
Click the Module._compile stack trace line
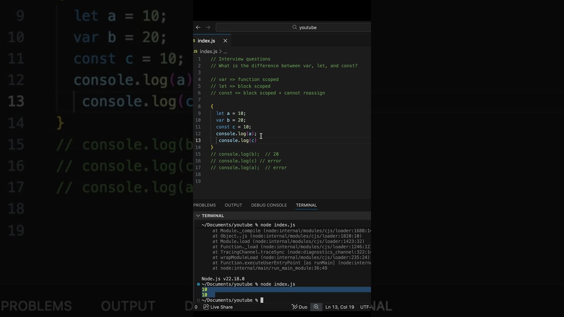pyautogui.click(x=292, y=231)
